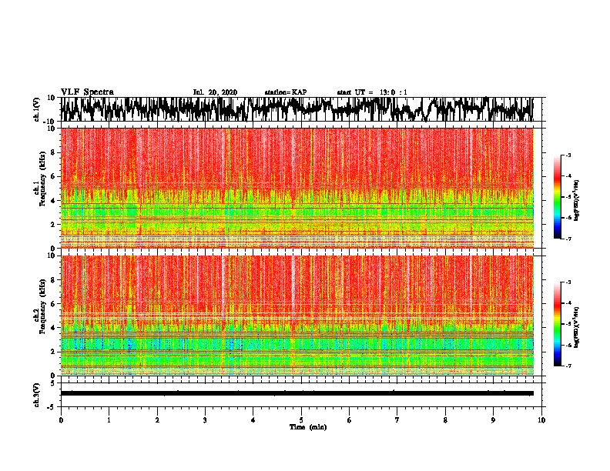Click the ch.1 "Frequency (kHz)" axis label
The width and height of the screenshot is (610, 471).
click(x=41, y=179)
